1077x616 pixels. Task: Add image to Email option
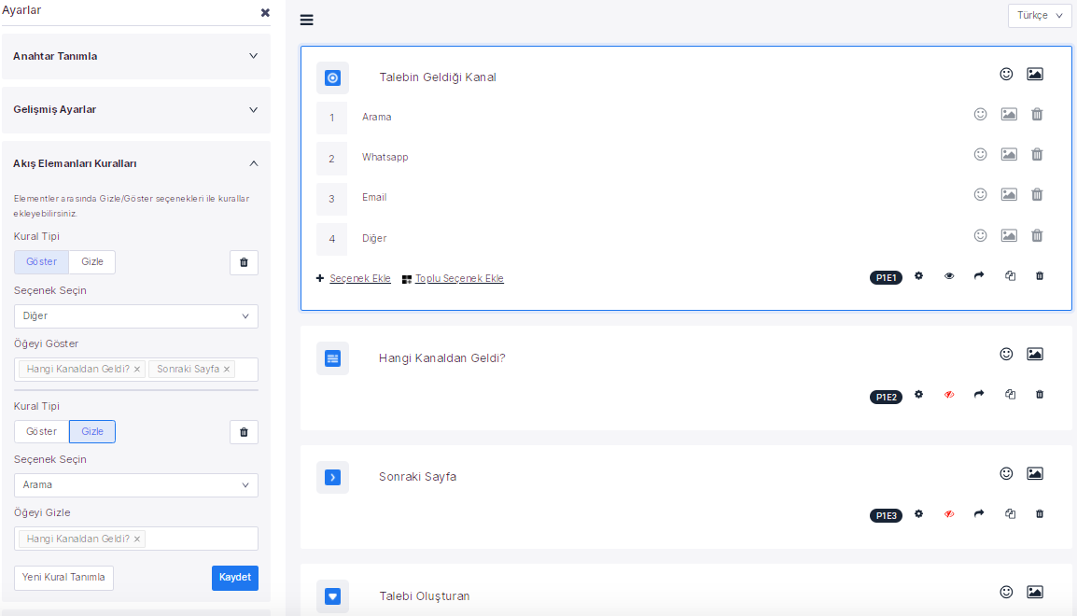pyautogui.click(x=1009, y=195)
